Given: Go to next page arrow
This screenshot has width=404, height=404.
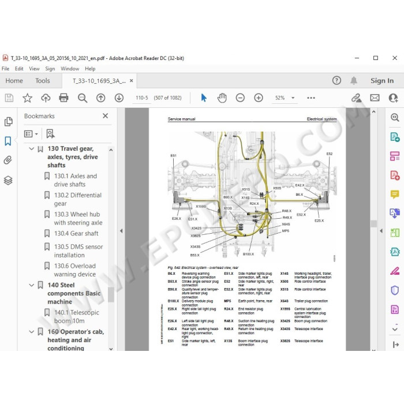Looking at the screenshot, I should click(119, 98).
